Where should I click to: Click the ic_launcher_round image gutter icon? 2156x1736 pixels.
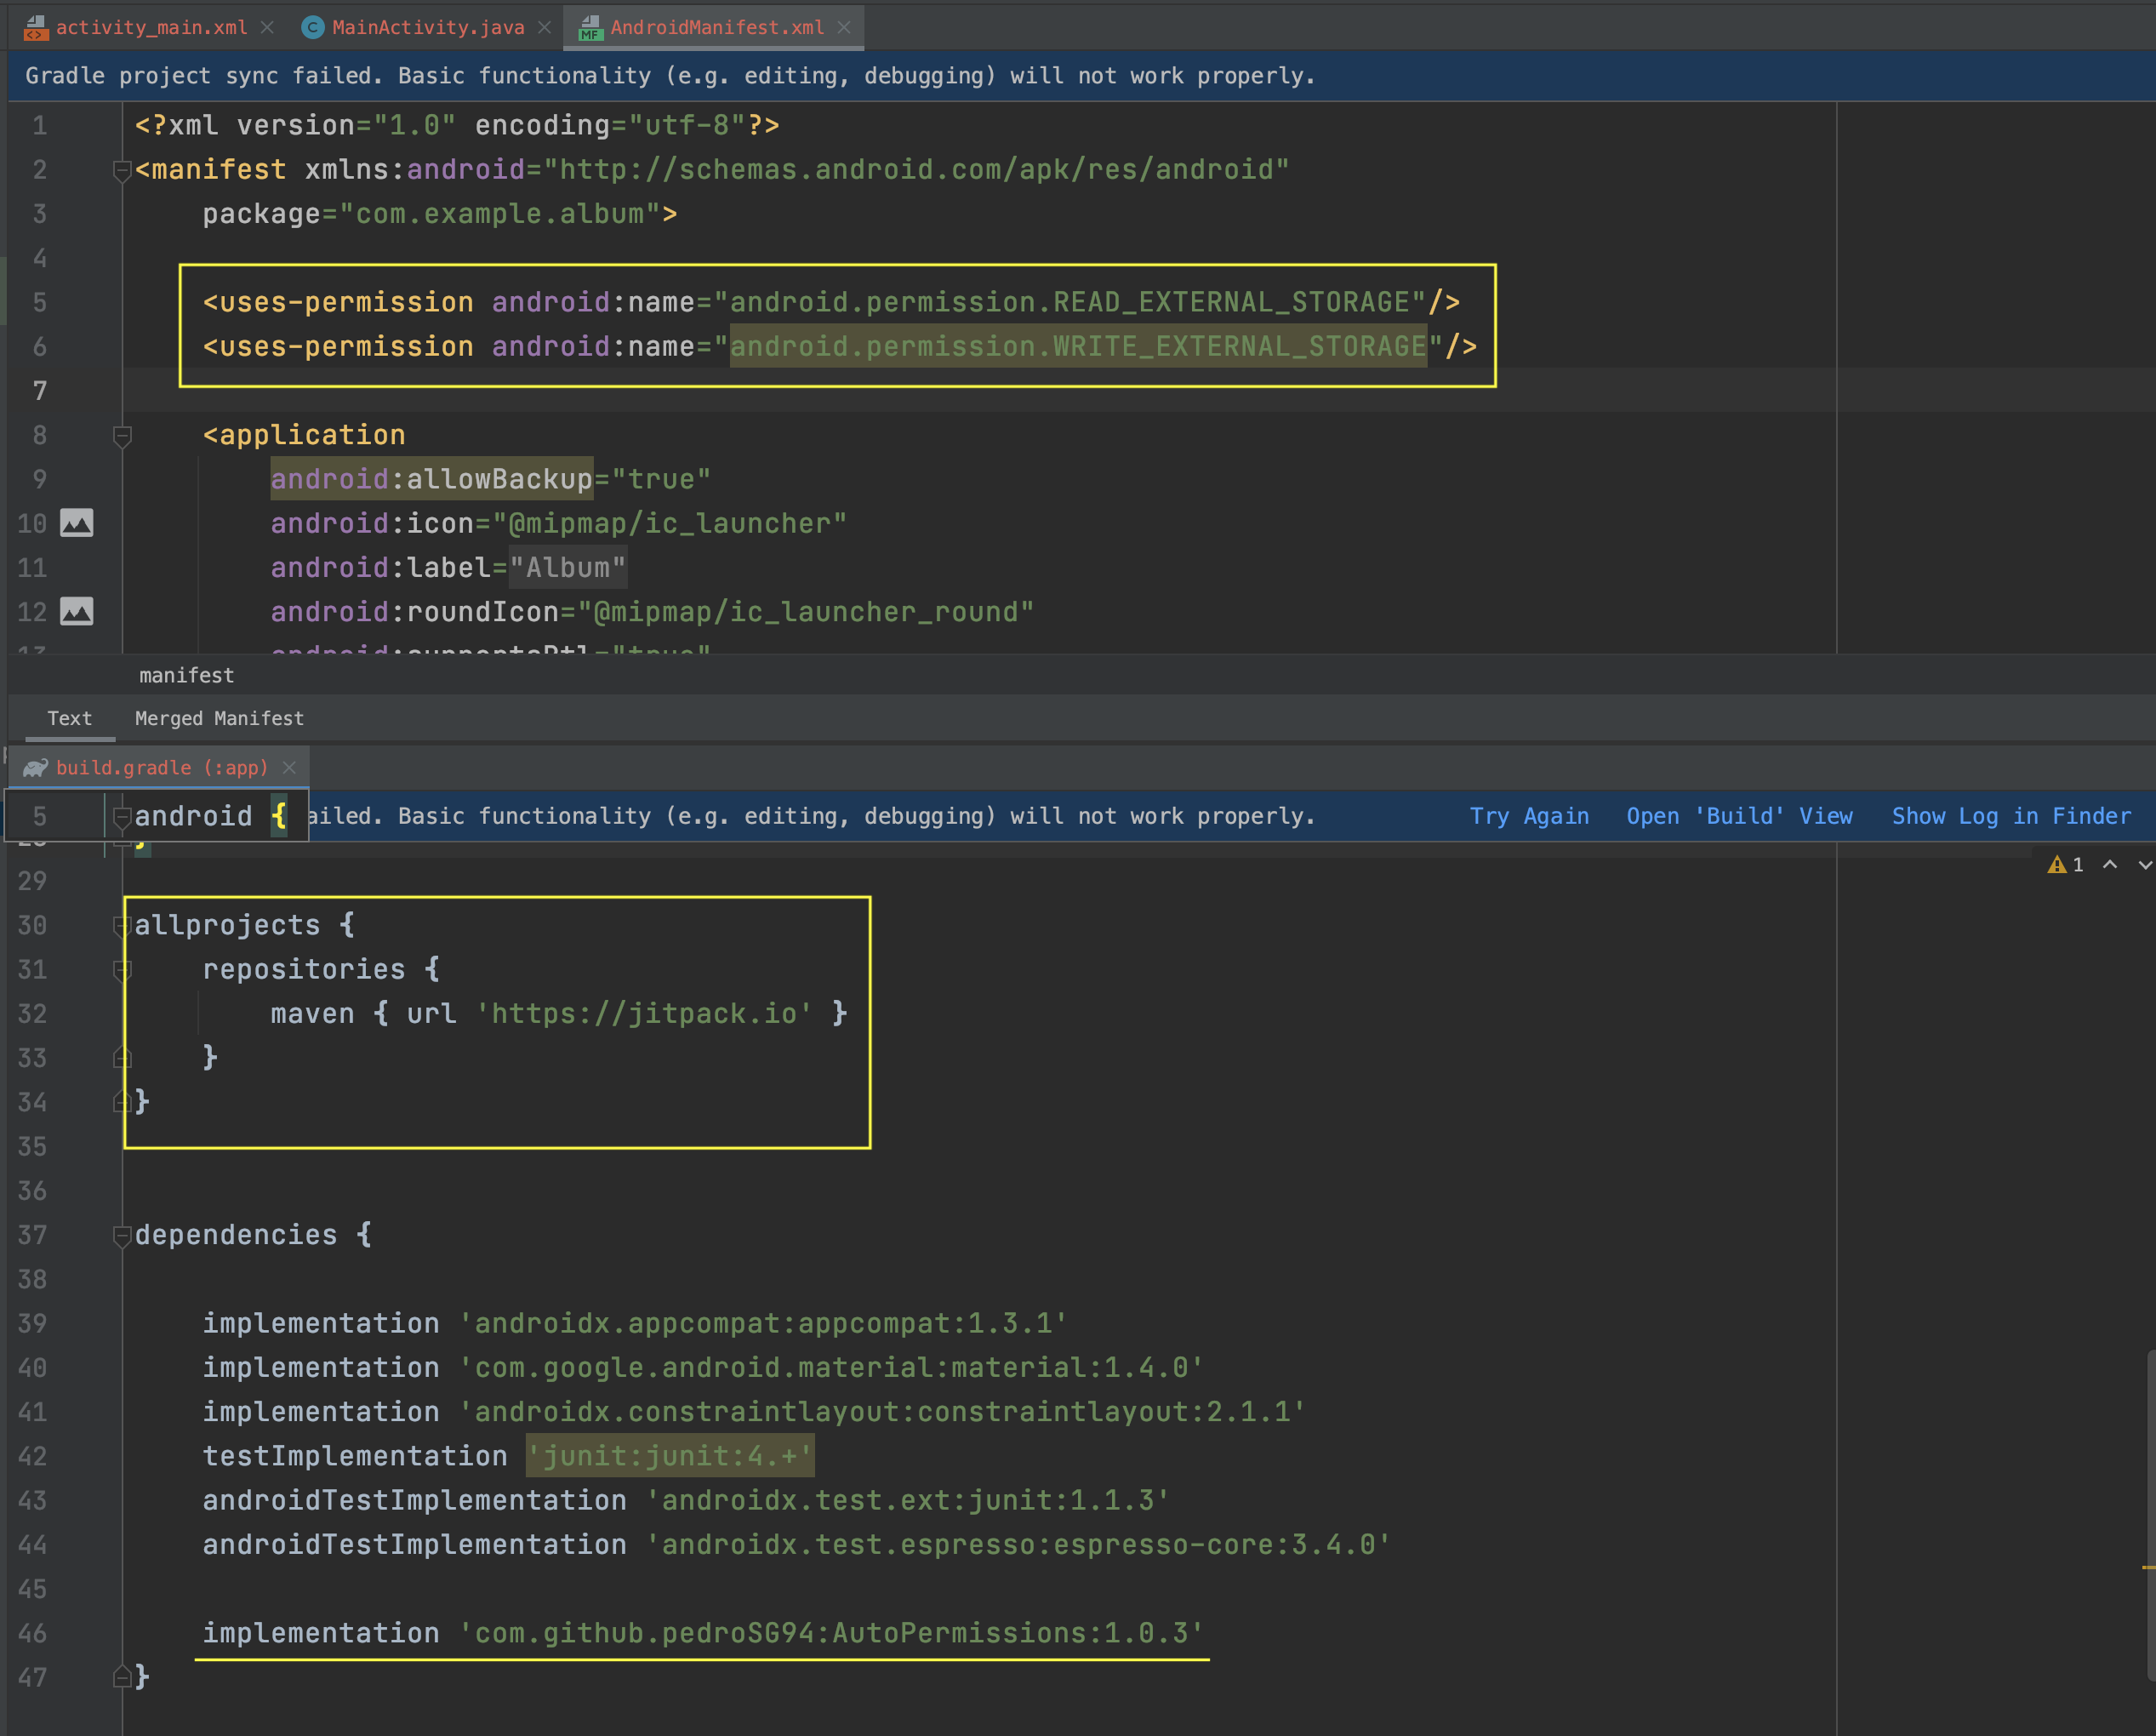coord(77,611)
